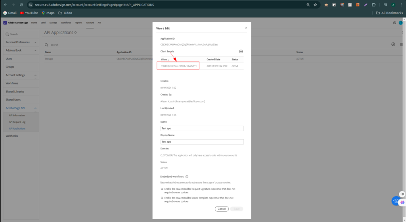Go back in browser history
This screenshot has width=406, height=222.
(6, 5)
